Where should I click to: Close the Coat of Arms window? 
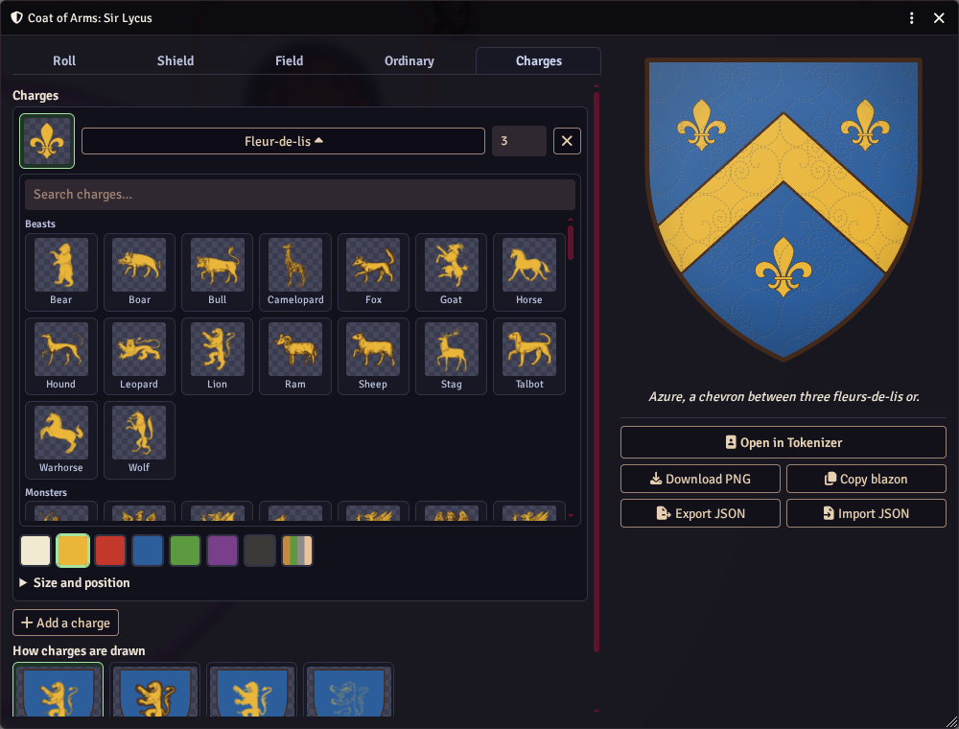939,17
